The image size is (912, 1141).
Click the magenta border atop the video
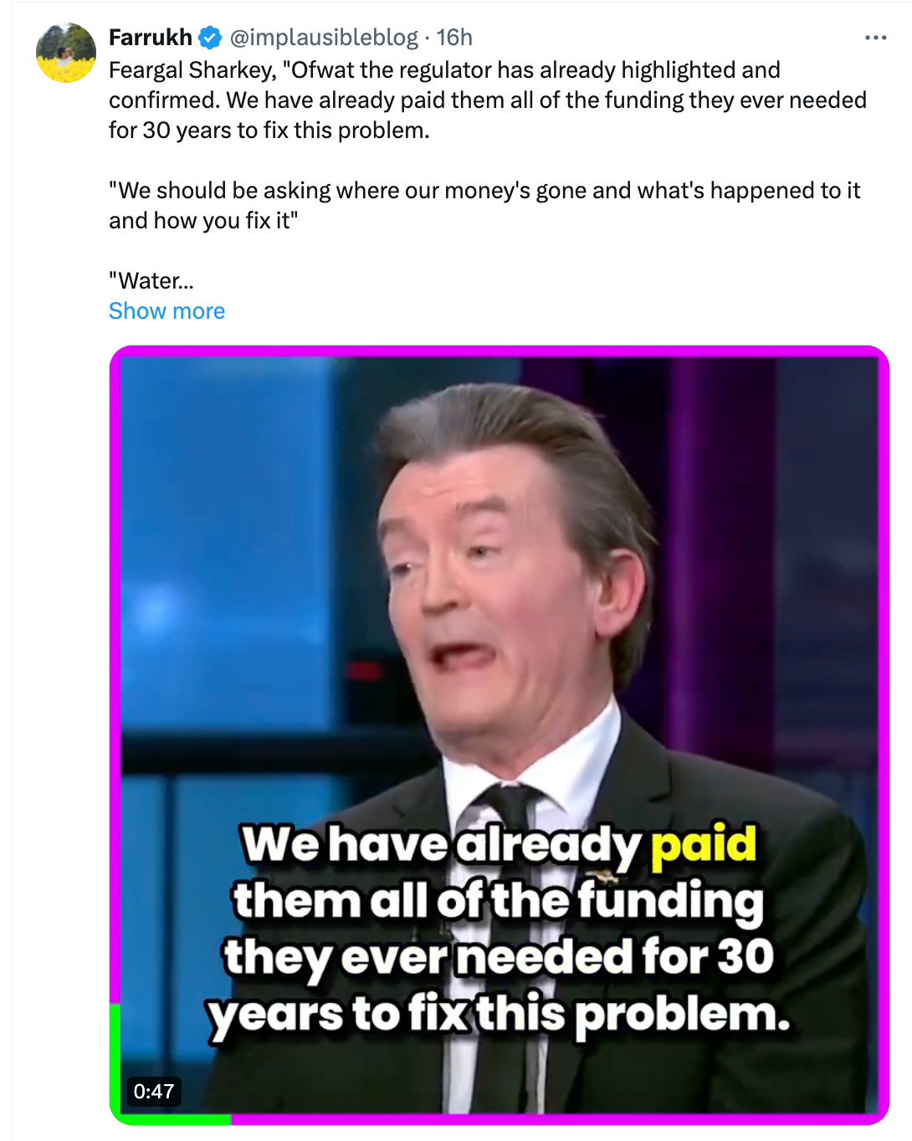[x=500, y=351]
